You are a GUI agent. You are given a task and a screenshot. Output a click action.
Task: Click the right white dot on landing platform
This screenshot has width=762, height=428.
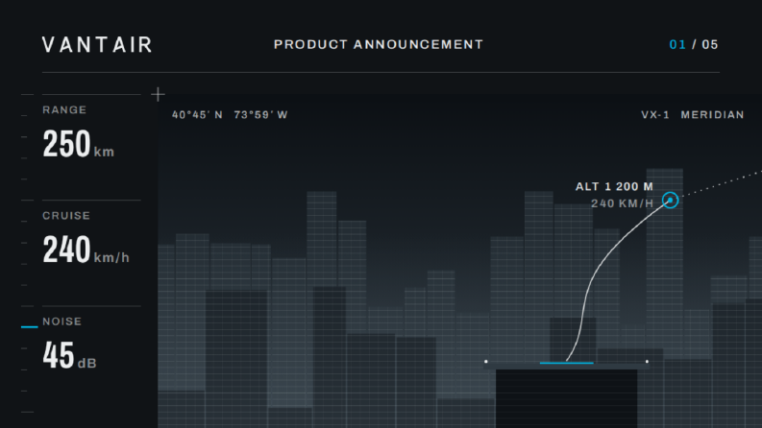[x=647, y=362]
